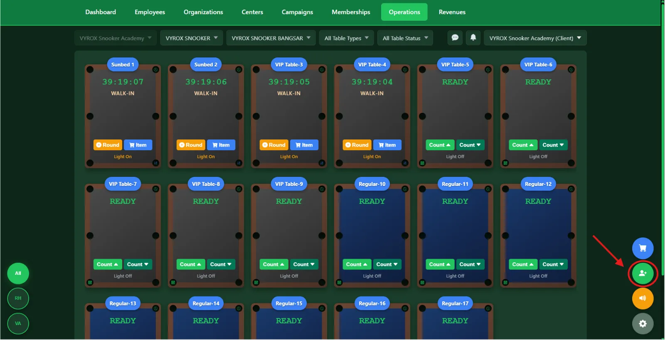
Task: Open the QR code icon on VIP Table-5
Action: [x=422, y=163]
